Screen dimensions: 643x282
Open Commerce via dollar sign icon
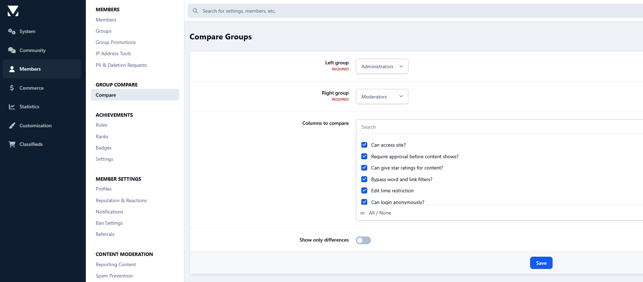point(12,88)
